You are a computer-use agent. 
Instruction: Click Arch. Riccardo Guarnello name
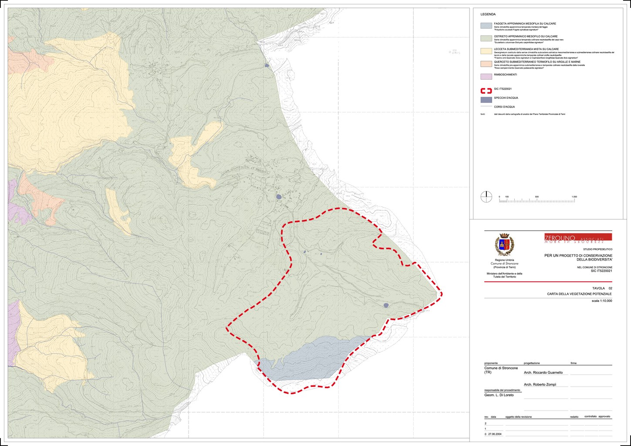543,372
